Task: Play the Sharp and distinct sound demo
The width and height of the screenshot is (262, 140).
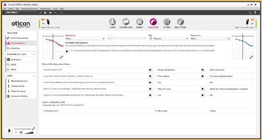Action: click(150, 70)
